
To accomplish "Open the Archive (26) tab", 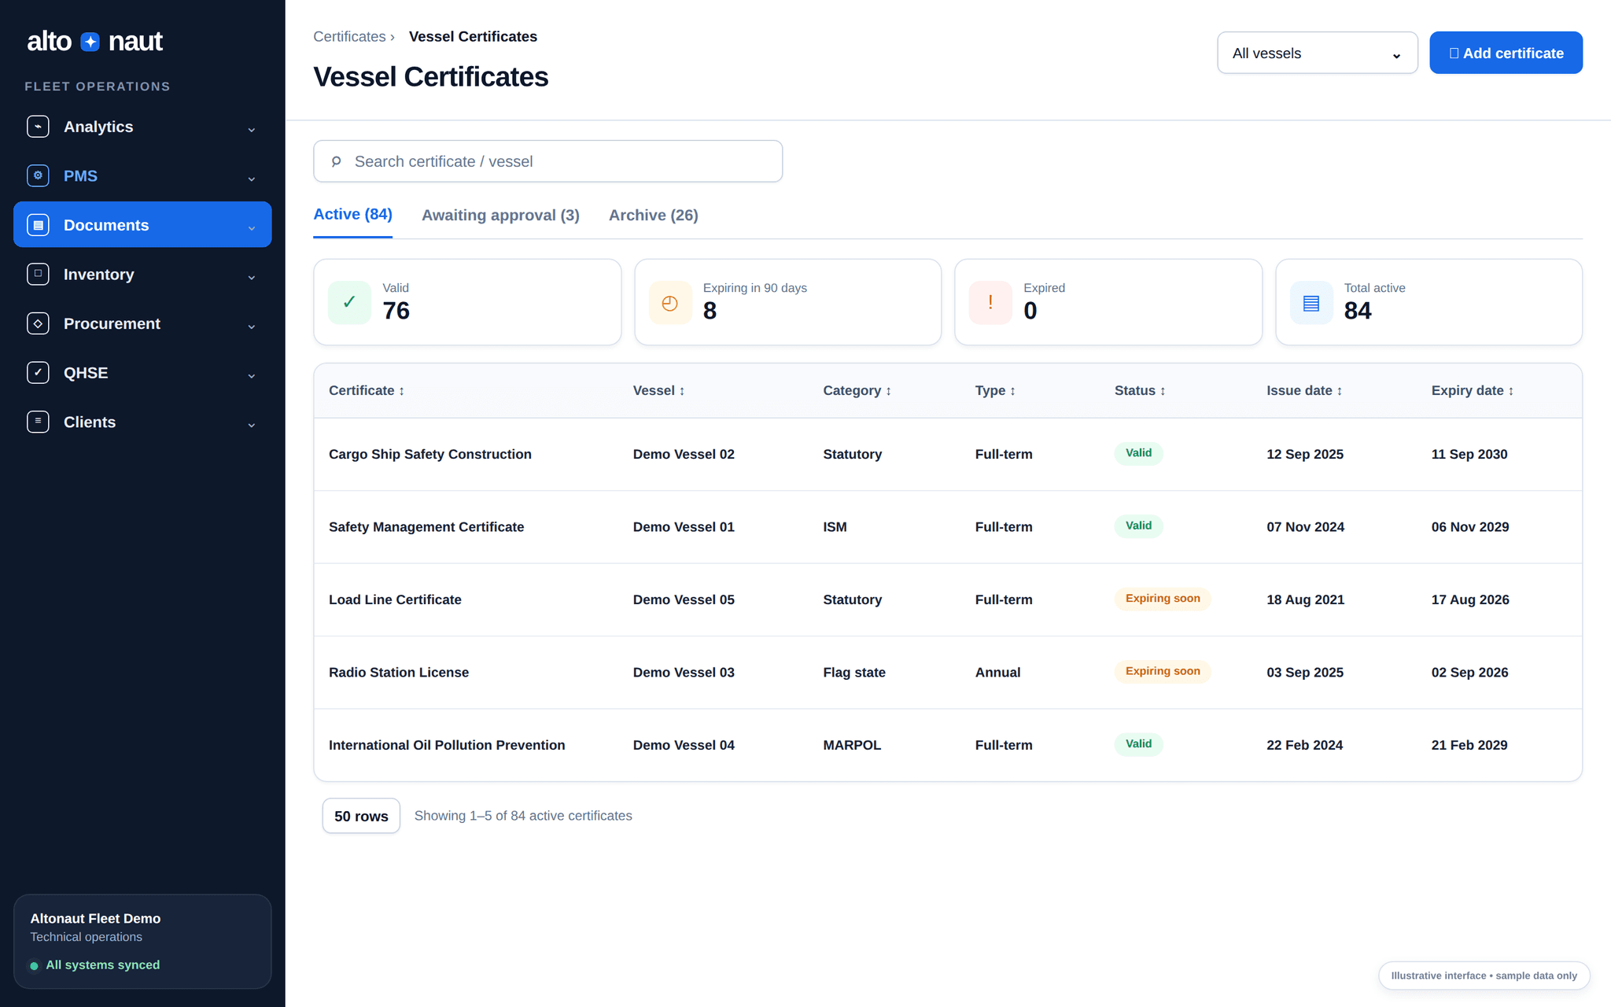I will tap(653, 215).
